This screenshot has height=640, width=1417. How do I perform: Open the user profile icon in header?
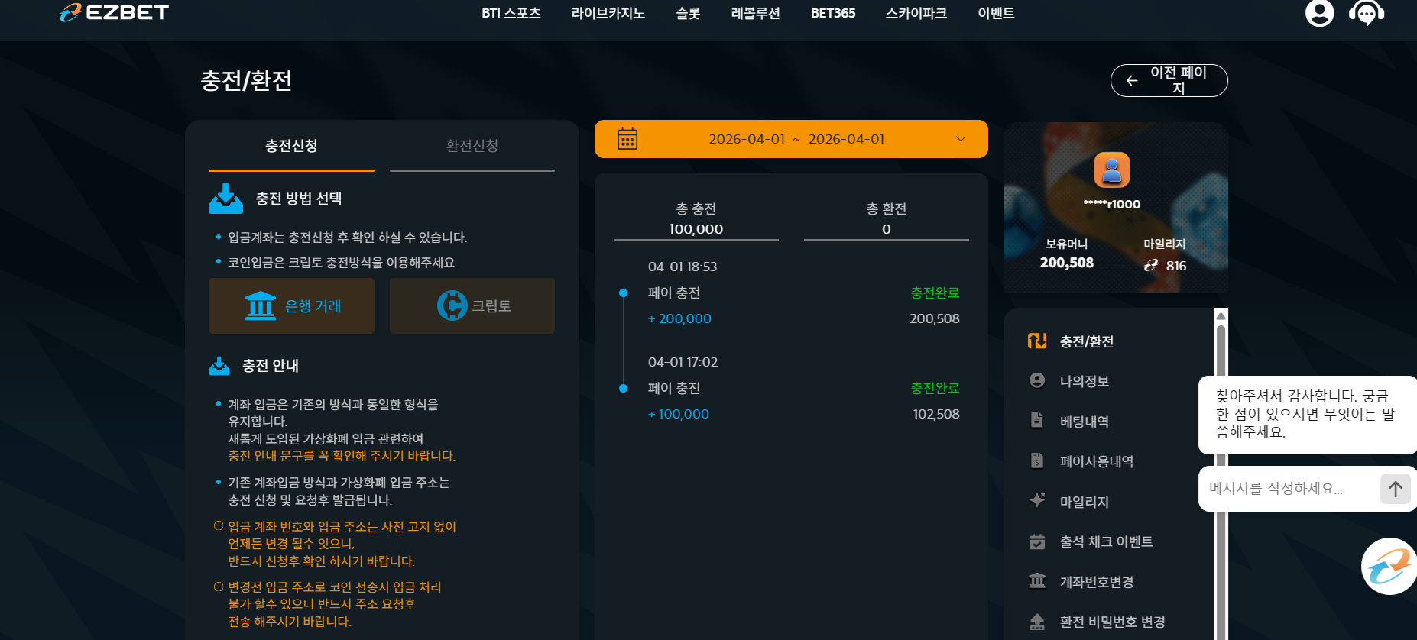[x=1319, y=12]
